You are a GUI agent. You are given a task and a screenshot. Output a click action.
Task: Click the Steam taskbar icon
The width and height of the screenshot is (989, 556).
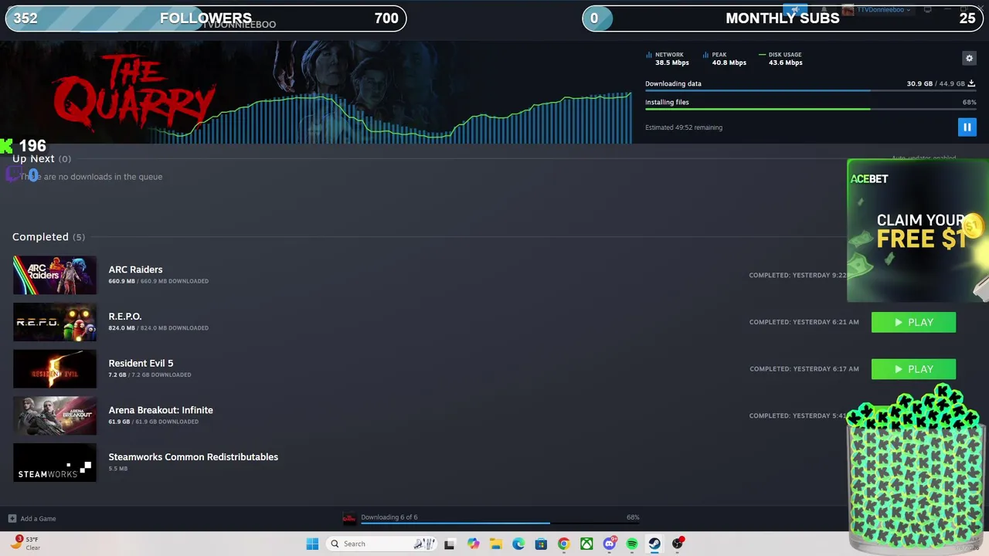(654, 544)
